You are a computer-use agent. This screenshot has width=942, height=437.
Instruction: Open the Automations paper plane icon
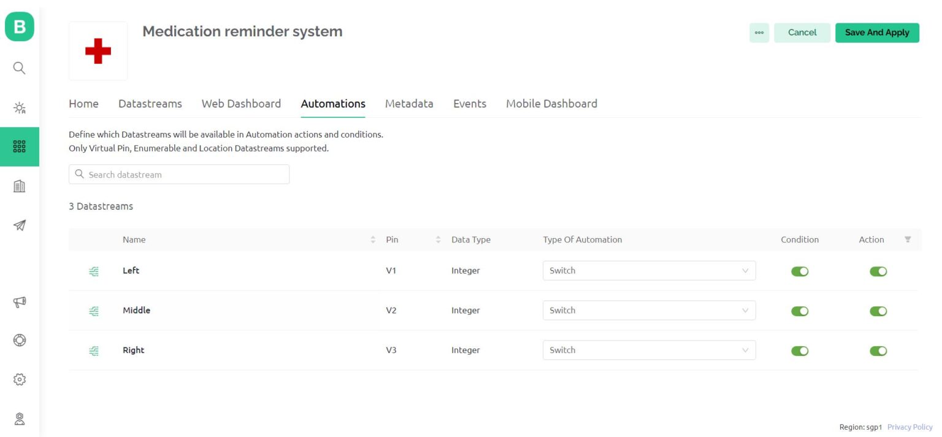(x=19, y=225)
